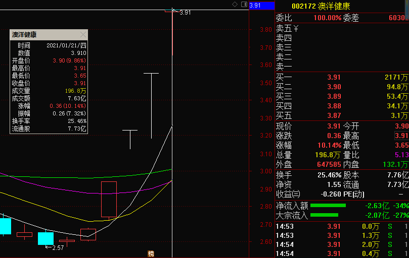Click the 卖一 ask row label
Image resolution: width=409 pixels, height=258 pixels.
tap(284, 67)
